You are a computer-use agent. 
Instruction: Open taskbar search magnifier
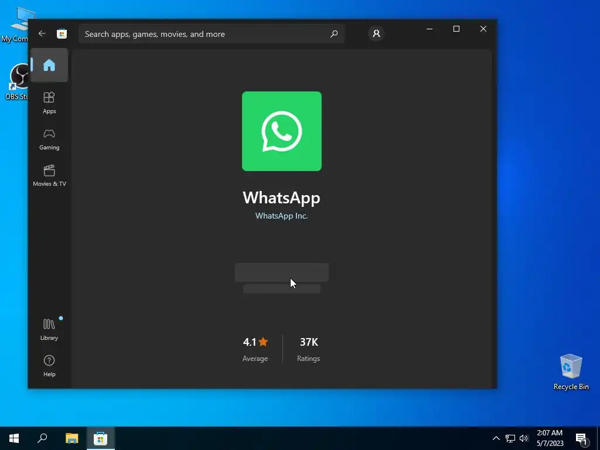[42, 438]
